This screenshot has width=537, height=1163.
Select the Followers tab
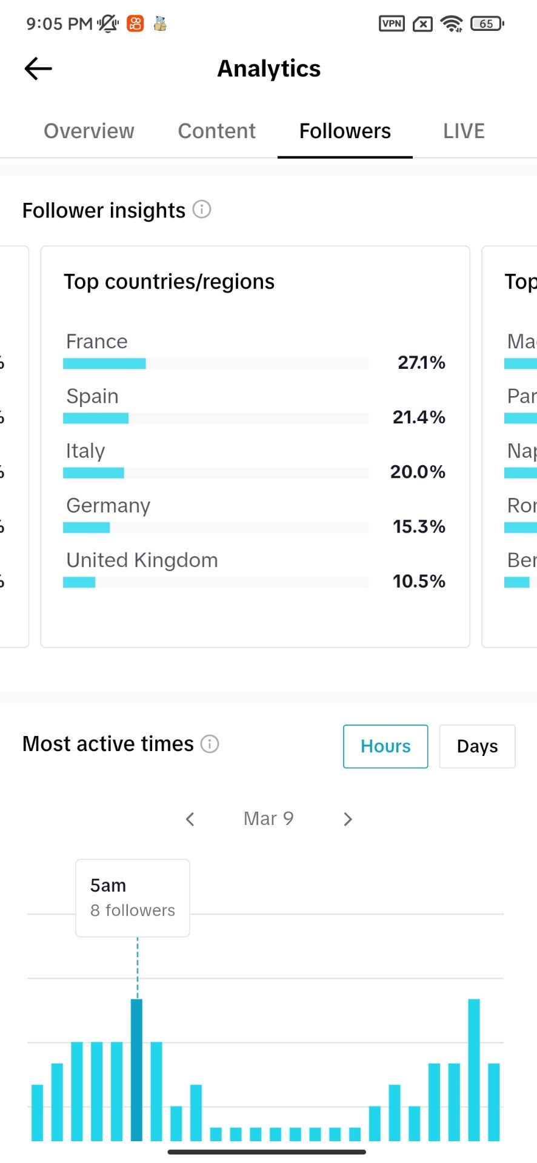(345, 131)
